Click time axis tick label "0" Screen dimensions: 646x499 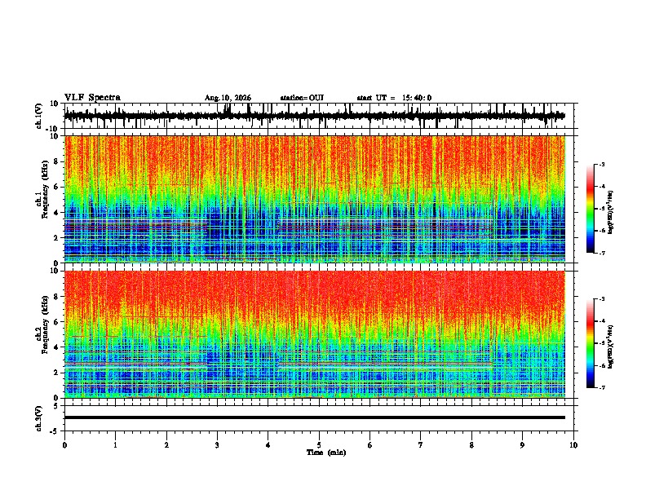pyautogui.click(x=64, y=445)
